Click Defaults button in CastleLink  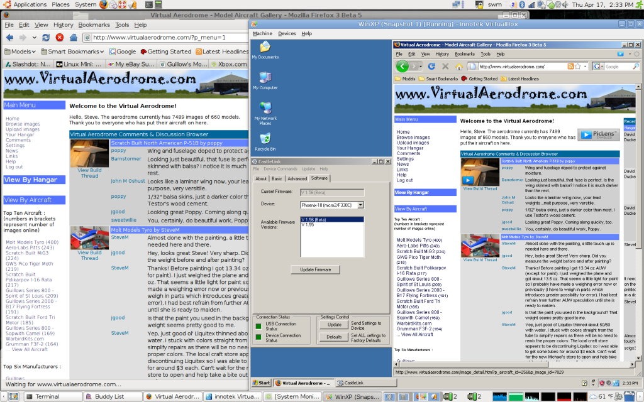pyautogui.click(x=334, y=337)
